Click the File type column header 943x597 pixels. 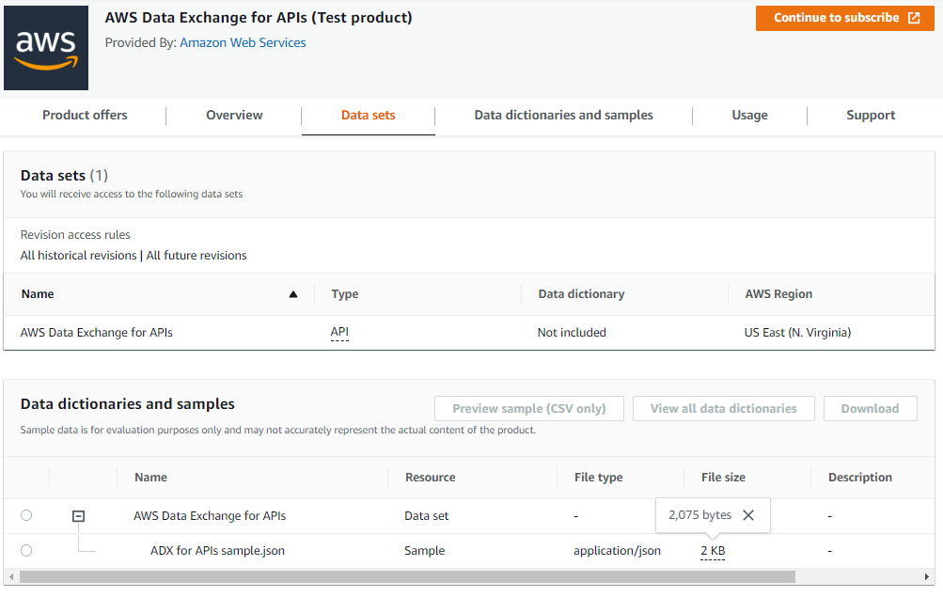click(598, 478)
